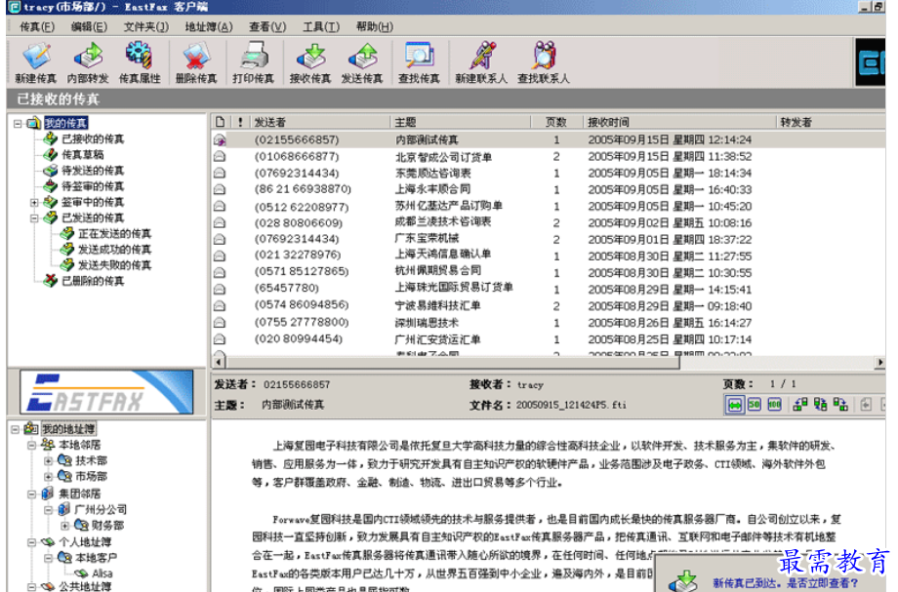Open the 帮助(H) menu
Viewport: 898px width, 592px height.
click(x=375, y=27)
